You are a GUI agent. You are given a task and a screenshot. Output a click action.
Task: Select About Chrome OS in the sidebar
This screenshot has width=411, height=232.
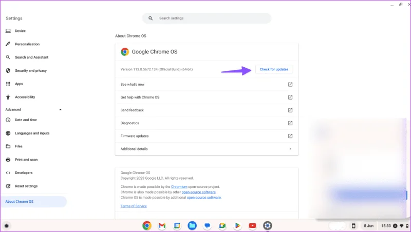[33, 202]
